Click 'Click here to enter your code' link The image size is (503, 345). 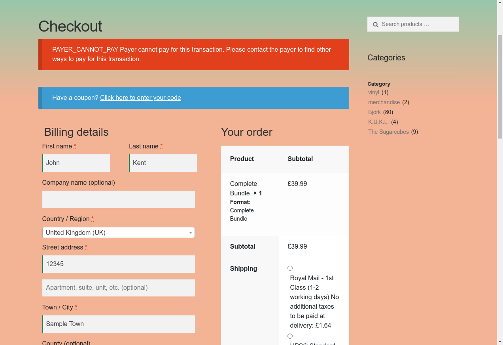[x=140, y=97]
